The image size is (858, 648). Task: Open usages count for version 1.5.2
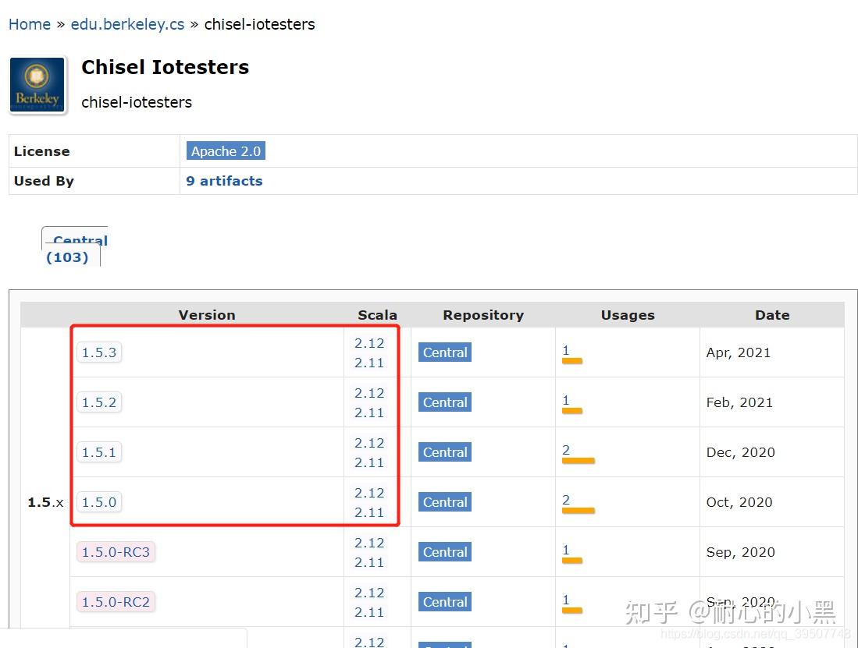click(x=566, y=400)
